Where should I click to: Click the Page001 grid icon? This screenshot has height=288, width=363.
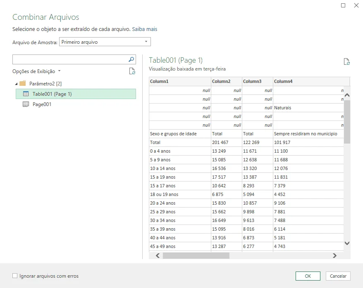click(26, 104)
